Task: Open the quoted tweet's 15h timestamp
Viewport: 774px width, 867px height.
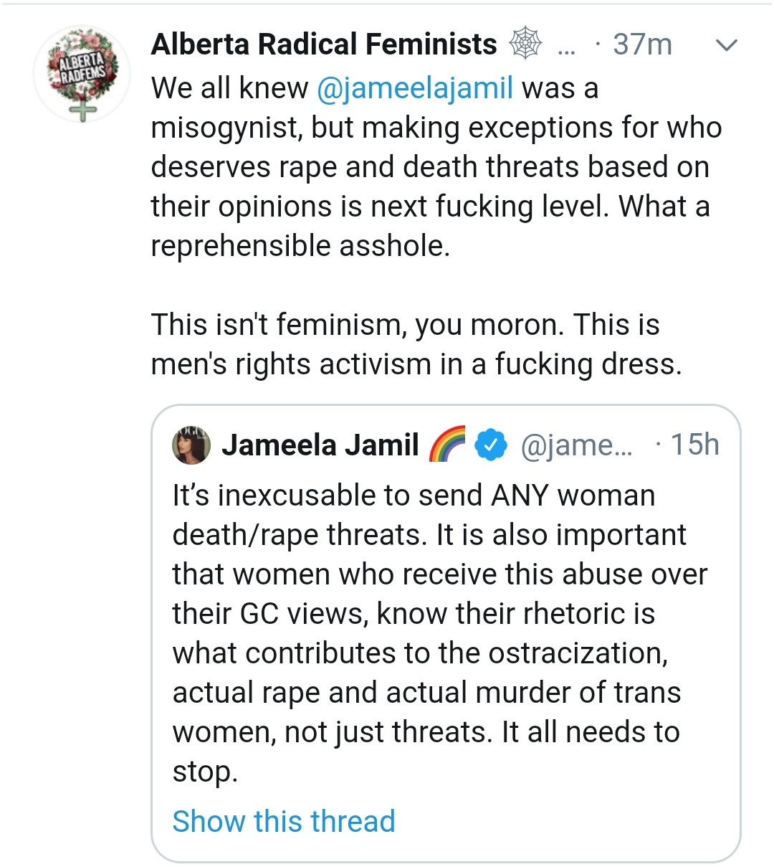Action: pyautogui.click(x=694, y=445)
